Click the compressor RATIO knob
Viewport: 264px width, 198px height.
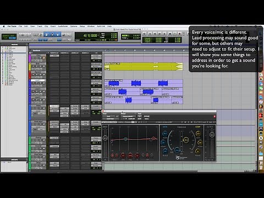click(198, 134)
